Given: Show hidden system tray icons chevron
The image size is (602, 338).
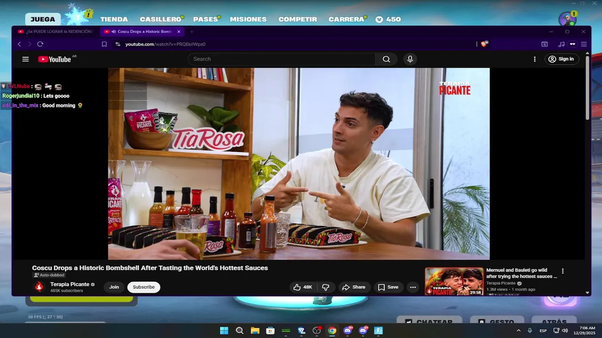Looking at the screenshot, I should 518,330.
